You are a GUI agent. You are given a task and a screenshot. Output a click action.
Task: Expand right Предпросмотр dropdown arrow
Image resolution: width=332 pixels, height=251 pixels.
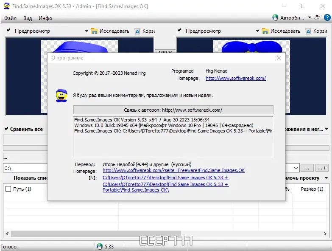[257, 31]
